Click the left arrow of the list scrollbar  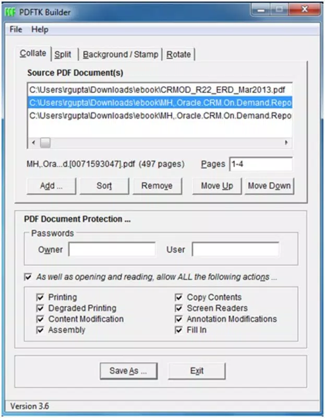pyautogui.click(x=33, y=142)
